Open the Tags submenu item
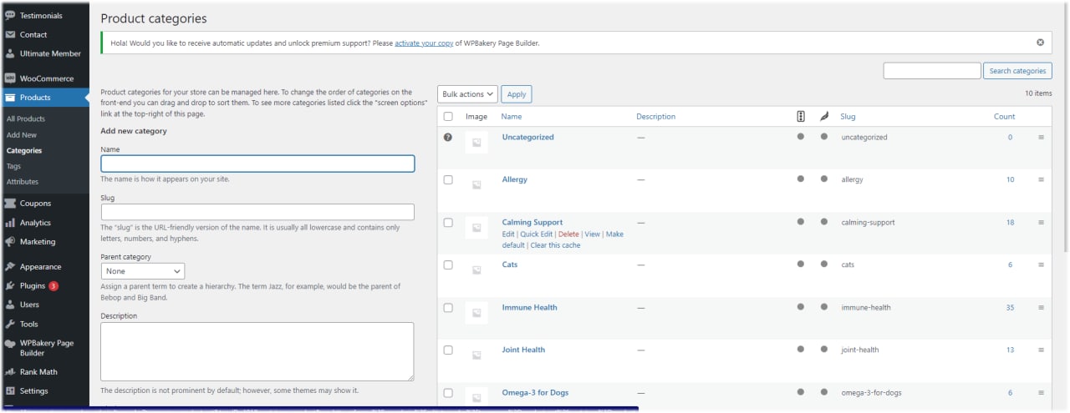This screenshot has height=413, width=1070. 13,166
